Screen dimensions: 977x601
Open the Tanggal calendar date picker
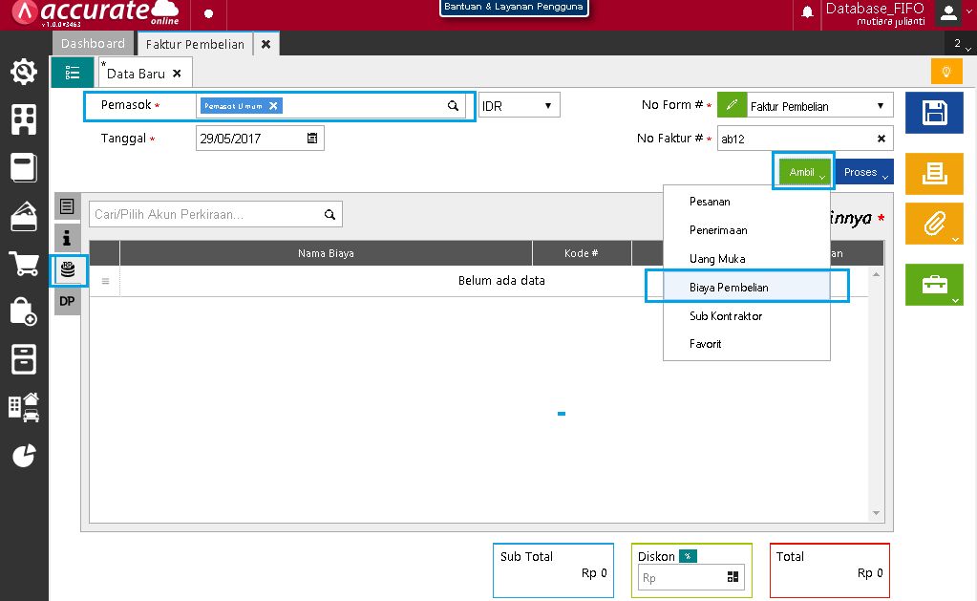(312, 139)
